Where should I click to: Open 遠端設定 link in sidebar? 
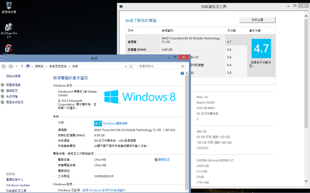tap(12, 91)
